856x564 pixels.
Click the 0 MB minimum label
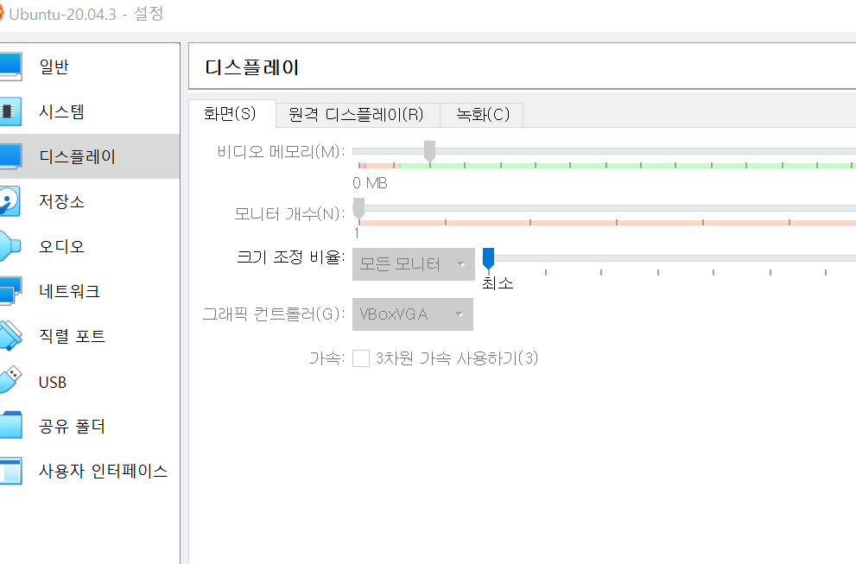[x=371, y=183]
